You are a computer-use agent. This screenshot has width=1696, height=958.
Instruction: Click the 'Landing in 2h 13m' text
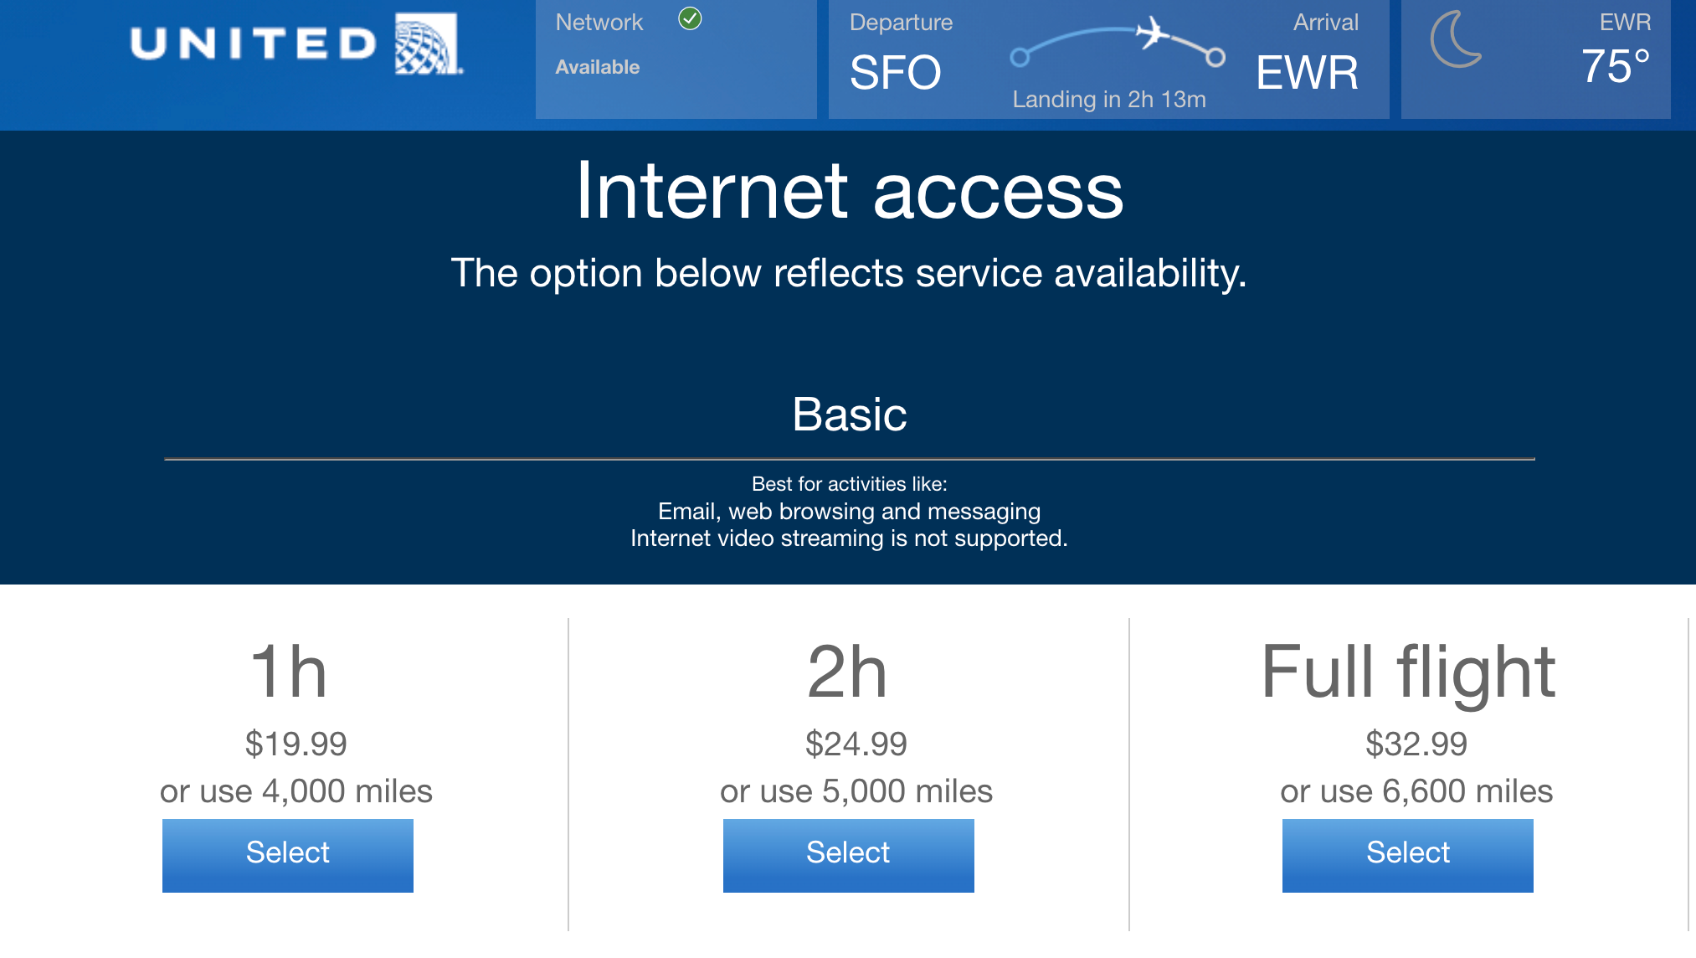[x=1109, y=100]
